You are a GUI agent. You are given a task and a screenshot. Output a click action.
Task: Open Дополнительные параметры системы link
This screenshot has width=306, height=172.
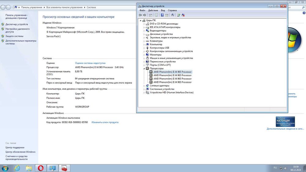(x=21, y=42)
